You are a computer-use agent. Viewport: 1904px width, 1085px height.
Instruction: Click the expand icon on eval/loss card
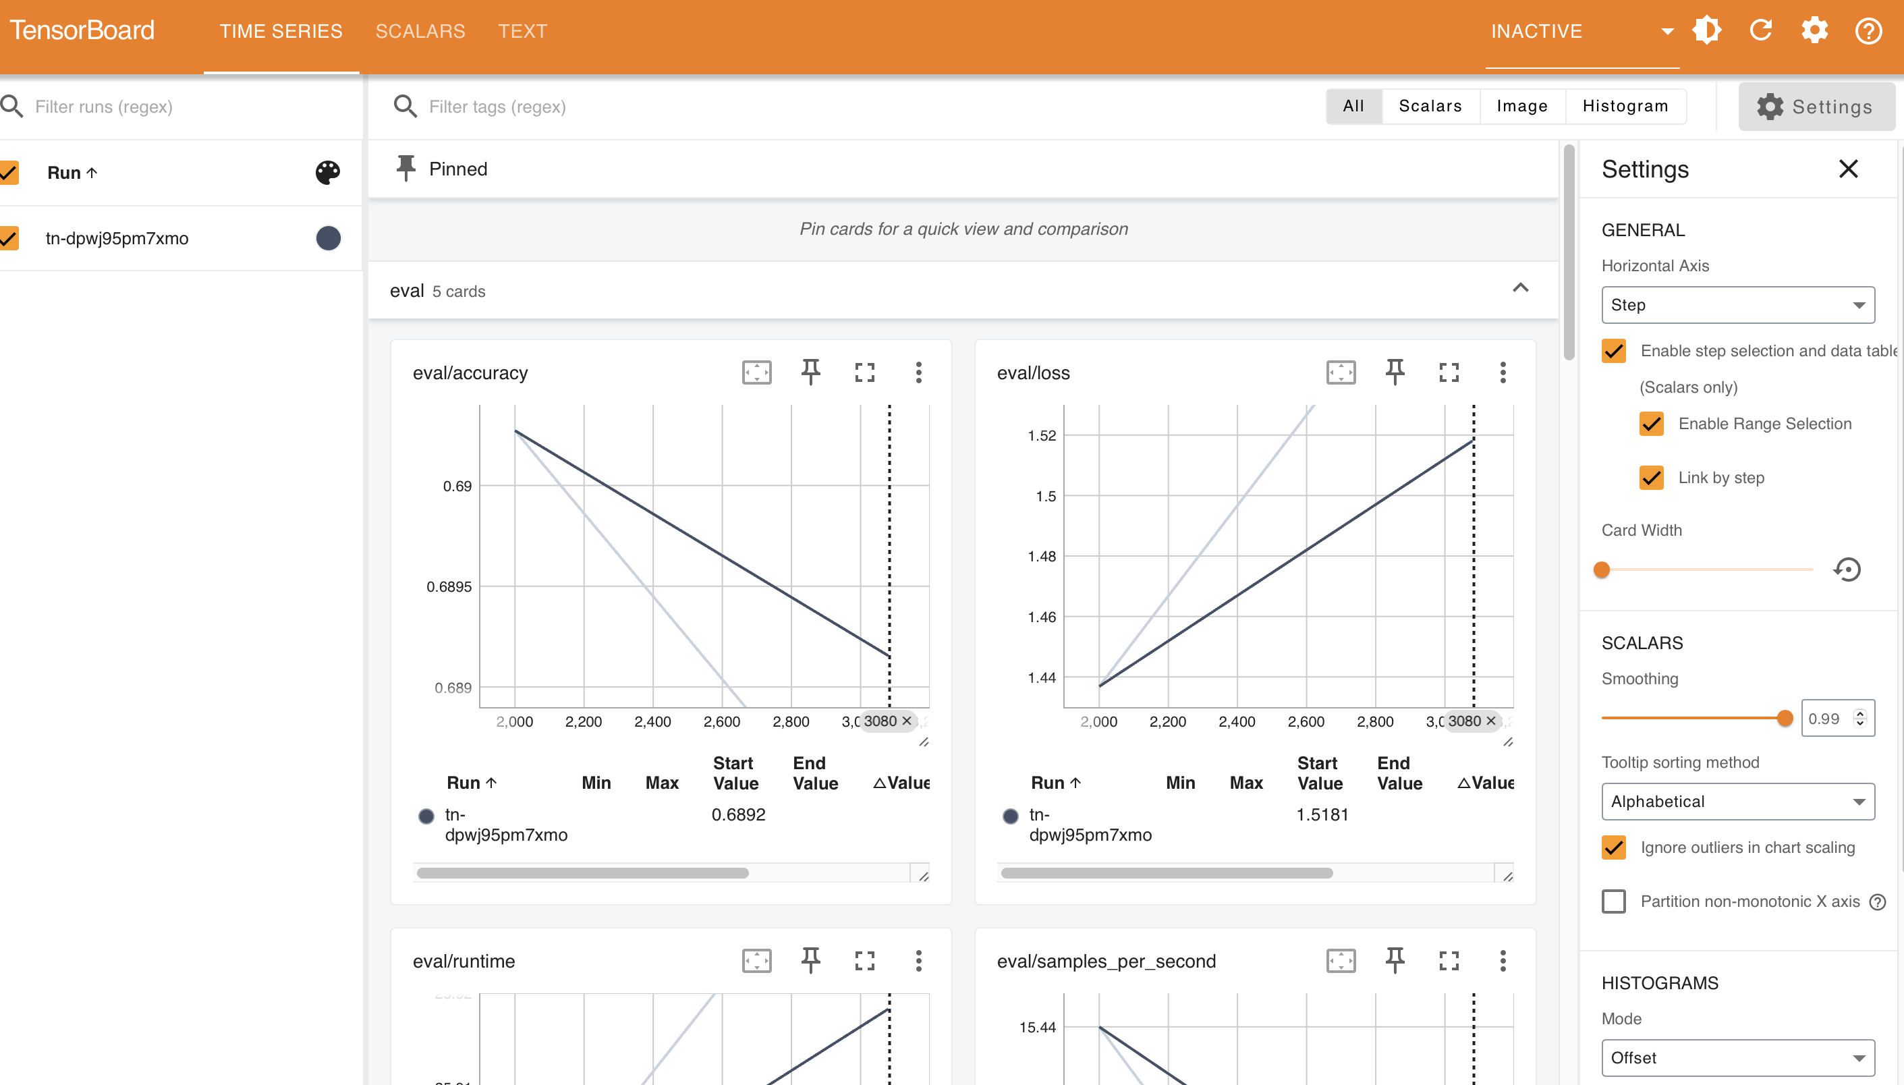[1450, 372]
